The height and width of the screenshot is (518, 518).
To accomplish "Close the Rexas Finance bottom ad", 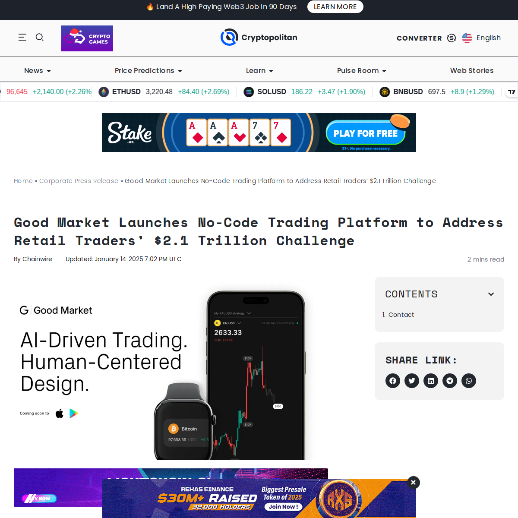I will 414,483.
